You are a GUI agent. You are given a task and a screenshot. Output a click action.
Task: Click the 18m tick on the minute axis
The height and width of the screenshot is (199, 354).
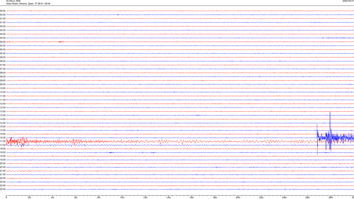tap(215, 198)
